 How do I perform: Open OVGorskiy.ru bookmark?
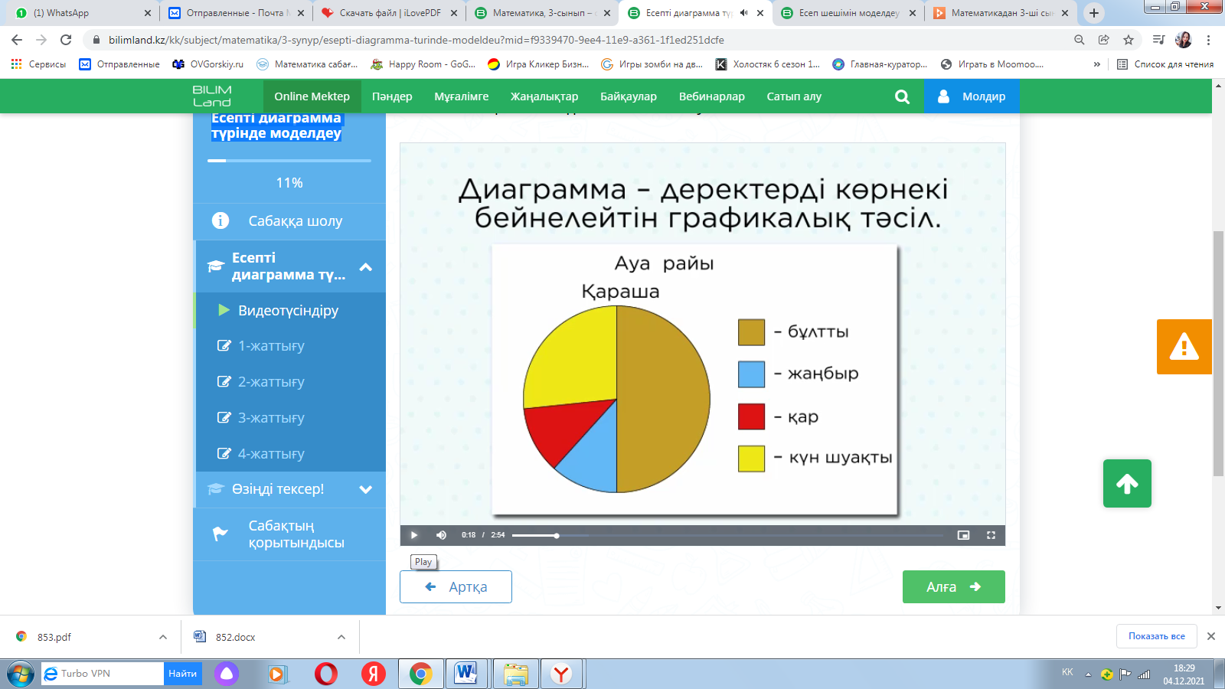pyautogui.click(x=207, y=64)
